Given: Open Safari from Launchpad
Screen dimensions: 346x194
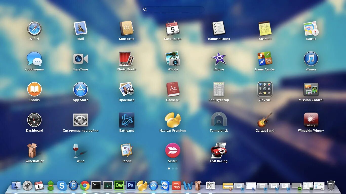Looking at the screenshot, I should [x=34, y=29].
